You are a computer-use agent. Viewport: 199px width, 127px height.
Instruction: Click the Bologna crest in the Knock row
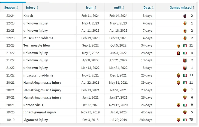click(185, 16)
